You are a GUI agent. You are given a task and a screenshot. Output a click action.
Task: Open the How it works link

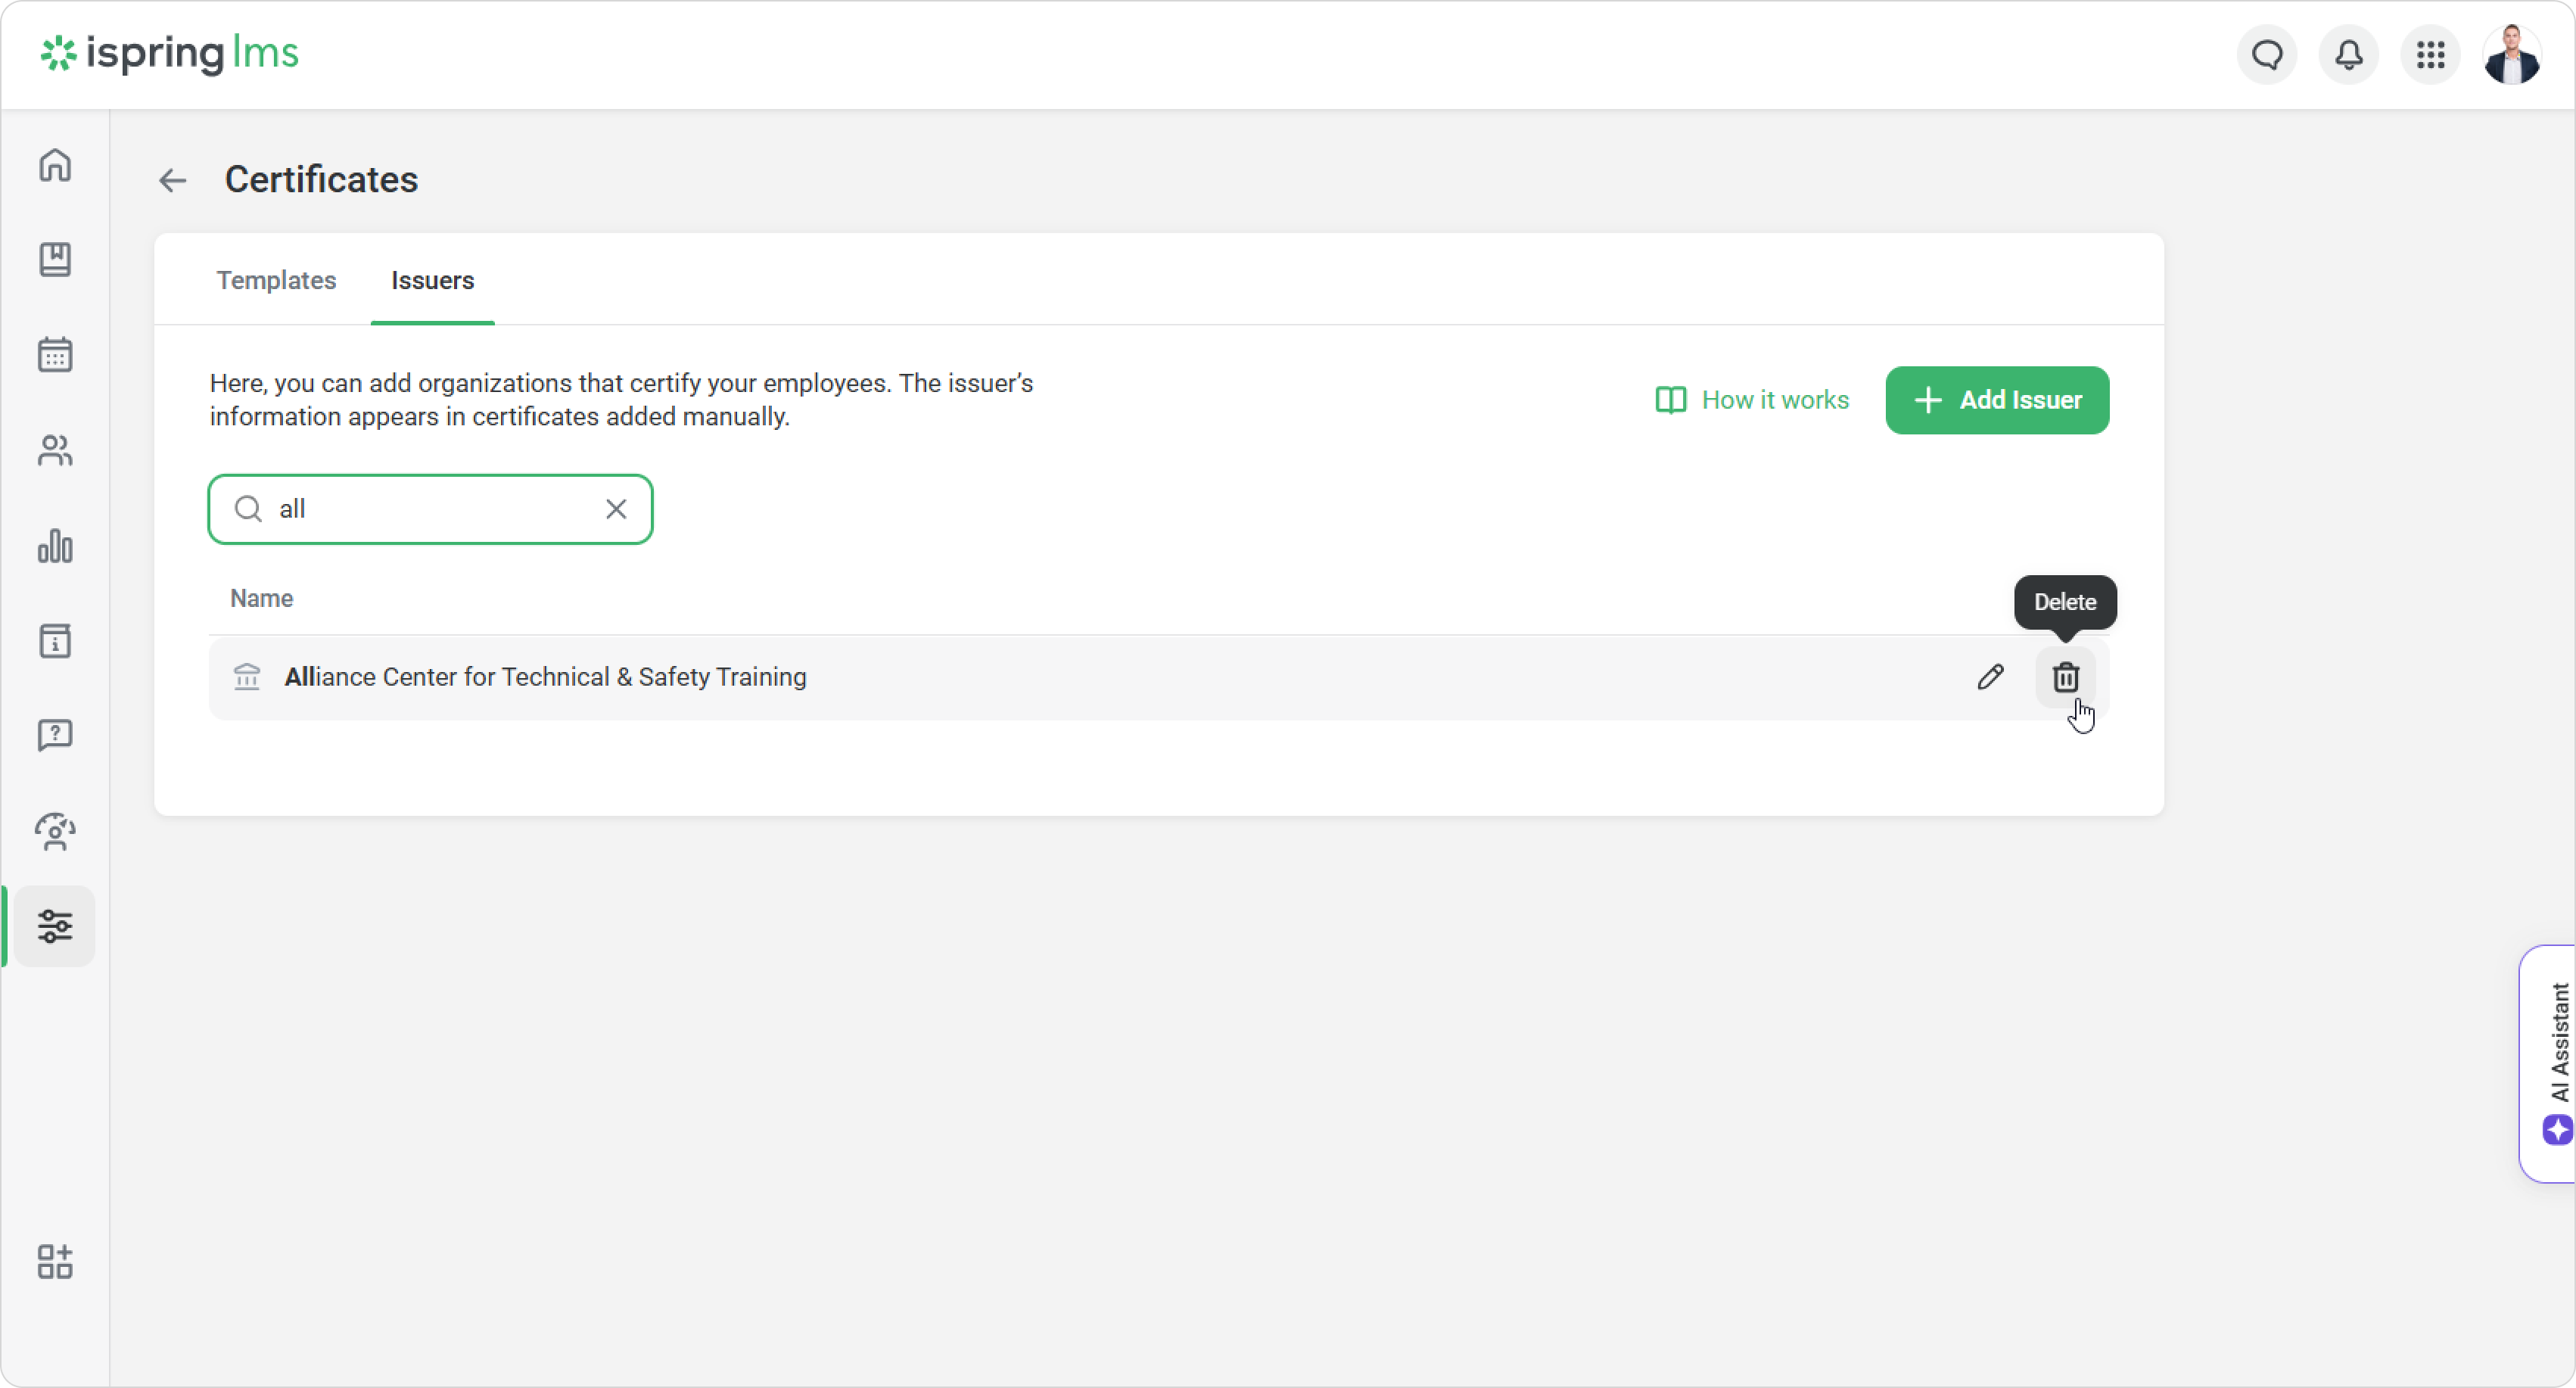1752,400
